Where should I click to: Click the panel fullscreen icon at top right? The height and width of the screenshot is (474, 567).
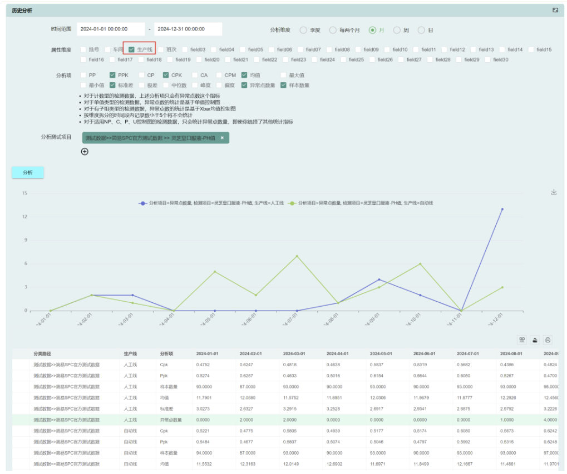pyautogui.click(x=555, y=10)
